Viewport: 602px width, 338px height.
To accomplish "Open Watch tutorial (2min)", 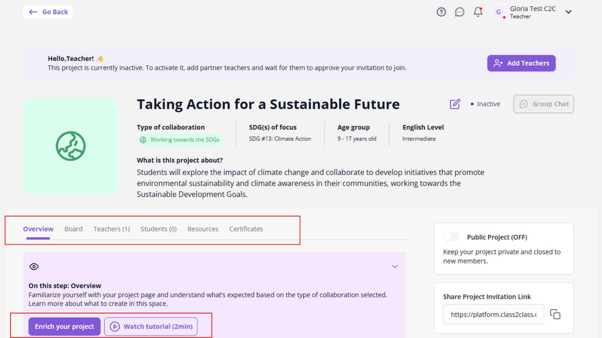I will pyautogui.click(x=150, y=326).
